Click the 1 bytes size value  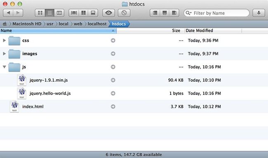(x=176, y=93)
